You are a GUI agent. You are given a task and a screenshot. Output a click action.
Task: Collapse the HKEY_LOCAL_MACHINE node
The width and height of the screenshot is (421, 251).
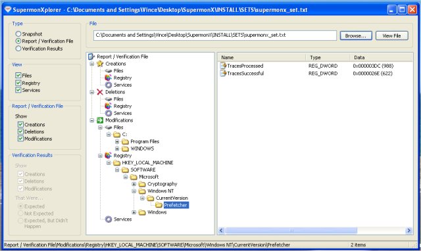point(109,163)
